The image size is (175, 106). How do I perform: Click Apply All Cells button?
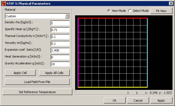click(54, 73)
